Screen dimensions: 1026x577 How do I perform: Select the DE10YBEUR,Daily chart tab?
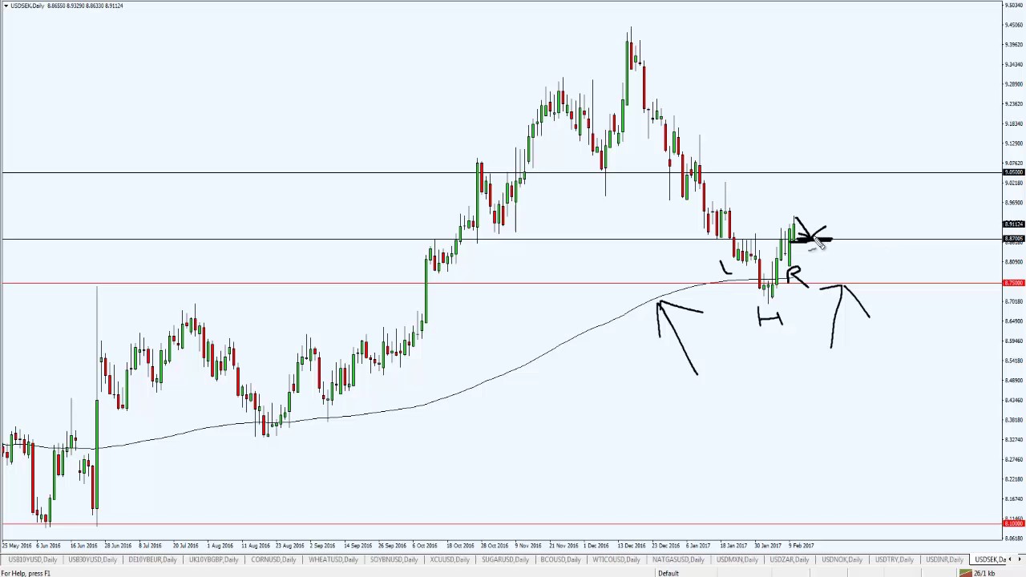coord(152,559)
